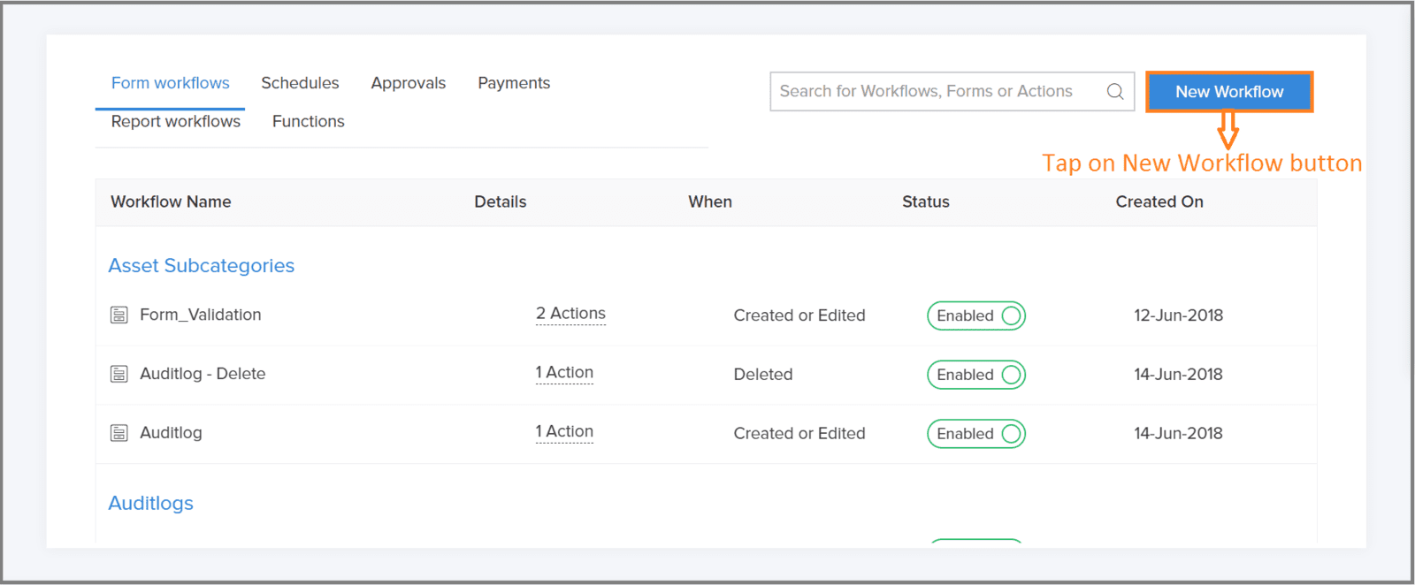Toggle the Enabled switch for the Created or Edited Auditlog row
1415x585 pixels.
pyautogui.click(x=975, y=434)
